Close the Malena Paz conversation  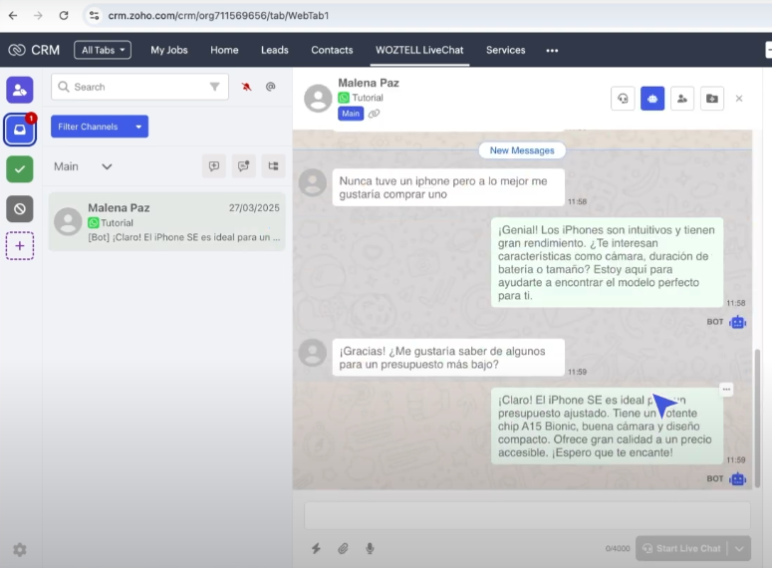coord(739,99)
